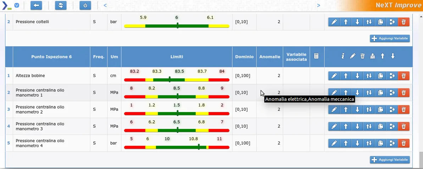
Task: Delete Punto Ispezione 6 via header trash icon
Action: 362,56
